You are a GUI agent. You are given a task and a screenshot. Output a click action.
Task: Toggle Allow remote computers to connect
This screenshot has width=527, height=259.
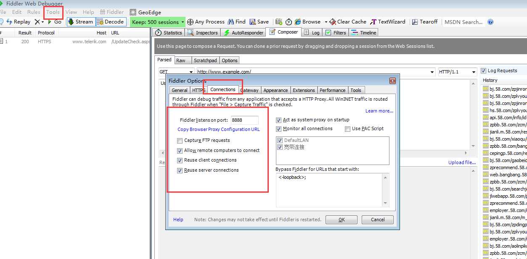click(x=180, y=150)
